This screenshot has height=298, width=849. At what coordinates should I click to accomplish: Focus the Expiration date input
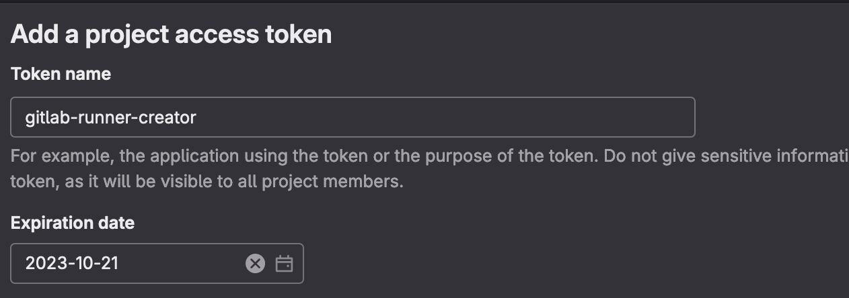(128, 264)
